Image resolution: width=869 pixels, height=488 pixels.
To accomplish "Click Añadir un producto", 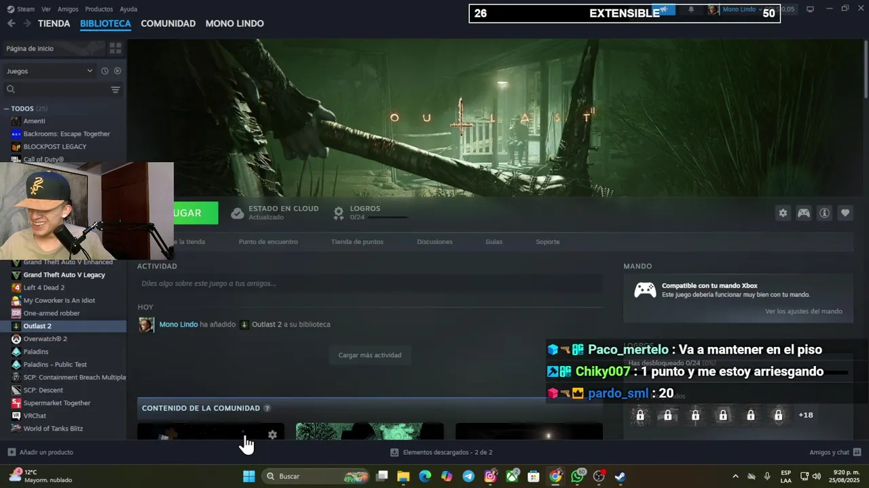I will (46, 452).
